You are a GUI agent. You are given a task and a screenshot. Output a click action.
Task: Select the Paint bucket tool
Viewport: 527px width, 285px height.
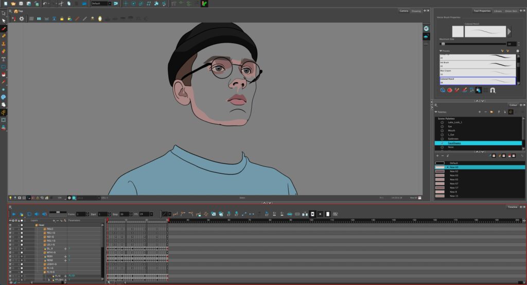4,74
